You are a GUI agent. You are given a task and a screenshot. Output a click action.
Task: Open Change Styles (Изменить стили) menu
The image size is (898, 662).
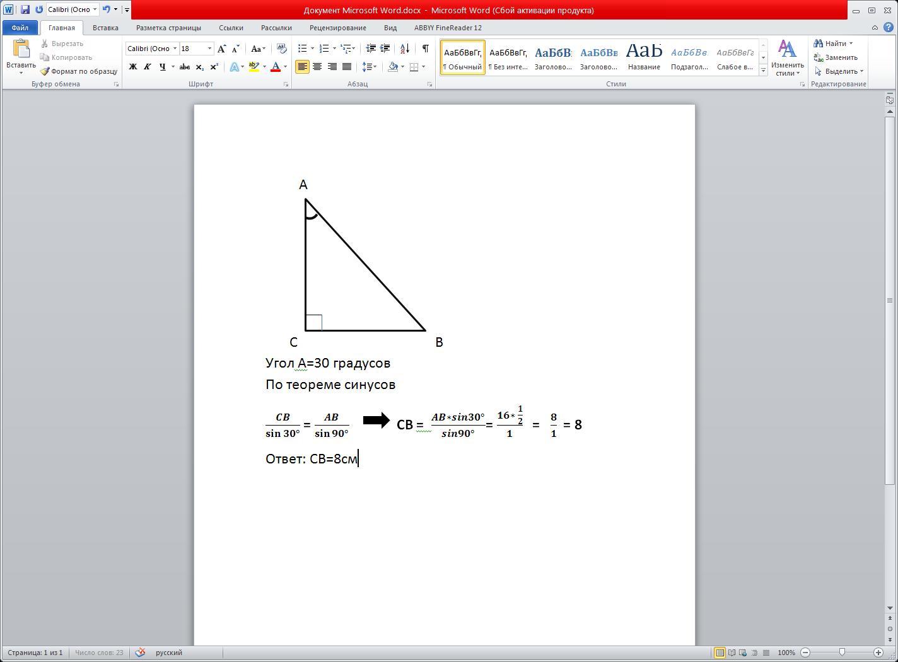787,57
